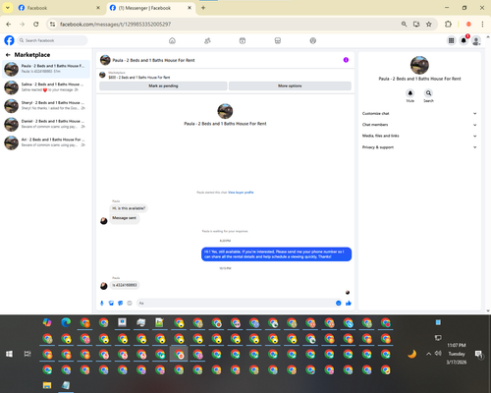This screenshot has height=393, width=491.
Task: Open the Chrome three-dot menu
Action: coord(482,24)
